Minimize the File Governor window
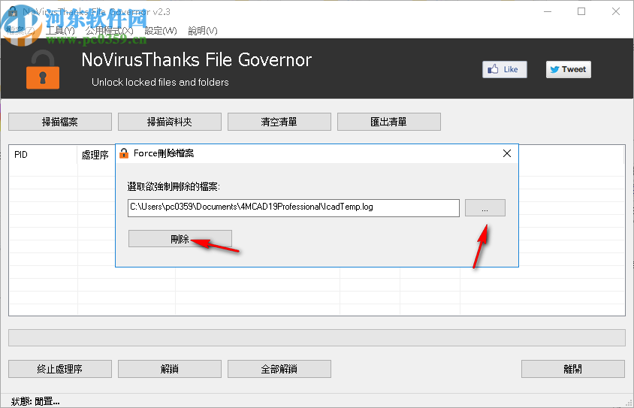Viewport: 634px width, 408px height. [x=548, y=11]
